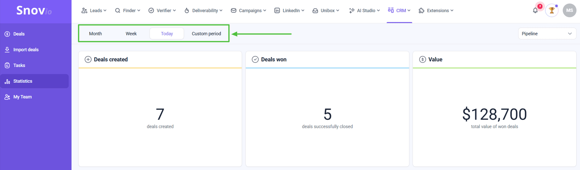Switch the period to Month

tap(95, 34)
